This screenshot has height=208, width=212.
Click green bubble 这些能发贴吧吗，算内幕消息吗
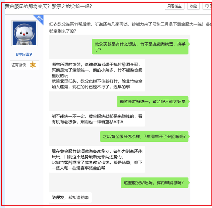155,183
